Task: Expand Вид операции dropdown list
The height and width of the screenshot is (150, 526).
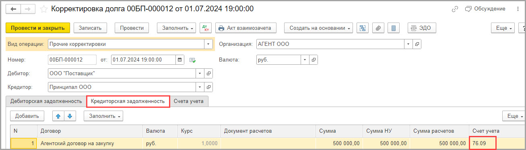Action: click(x=208, y=44)
